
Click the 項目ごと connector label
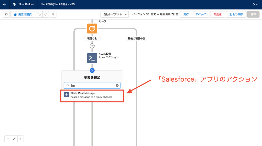click(x=92, y=38)
